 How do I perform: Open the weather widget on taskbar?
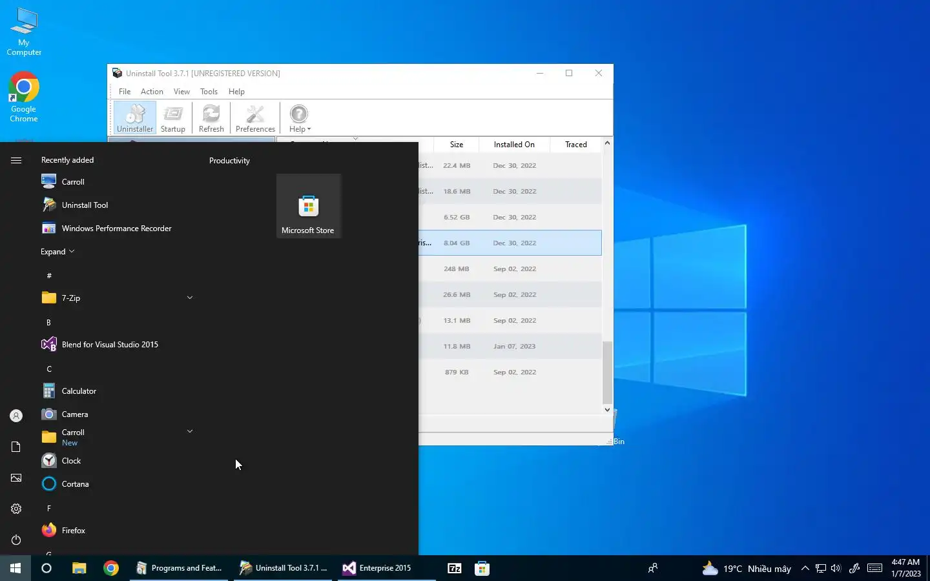click(747, 568)
